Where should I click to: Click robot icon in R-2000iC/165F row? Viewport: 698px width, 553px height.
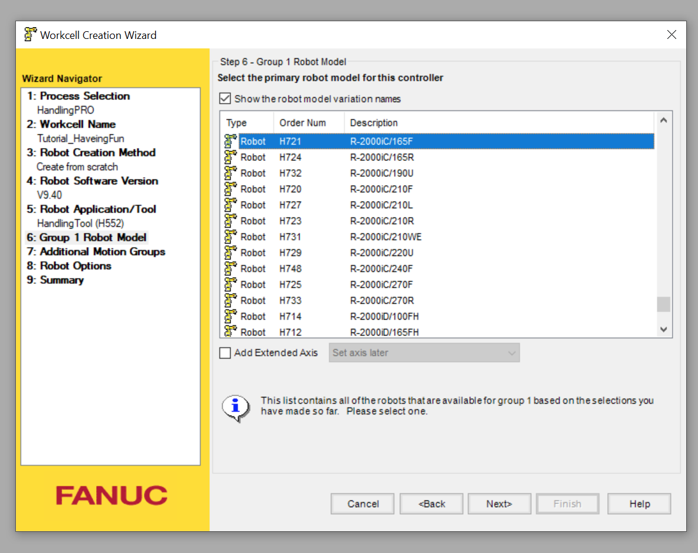(x=230, y=141)
